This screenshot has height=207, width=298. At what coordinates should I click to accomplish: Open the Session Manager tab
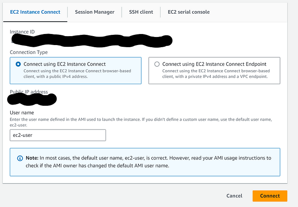(95, 12)
